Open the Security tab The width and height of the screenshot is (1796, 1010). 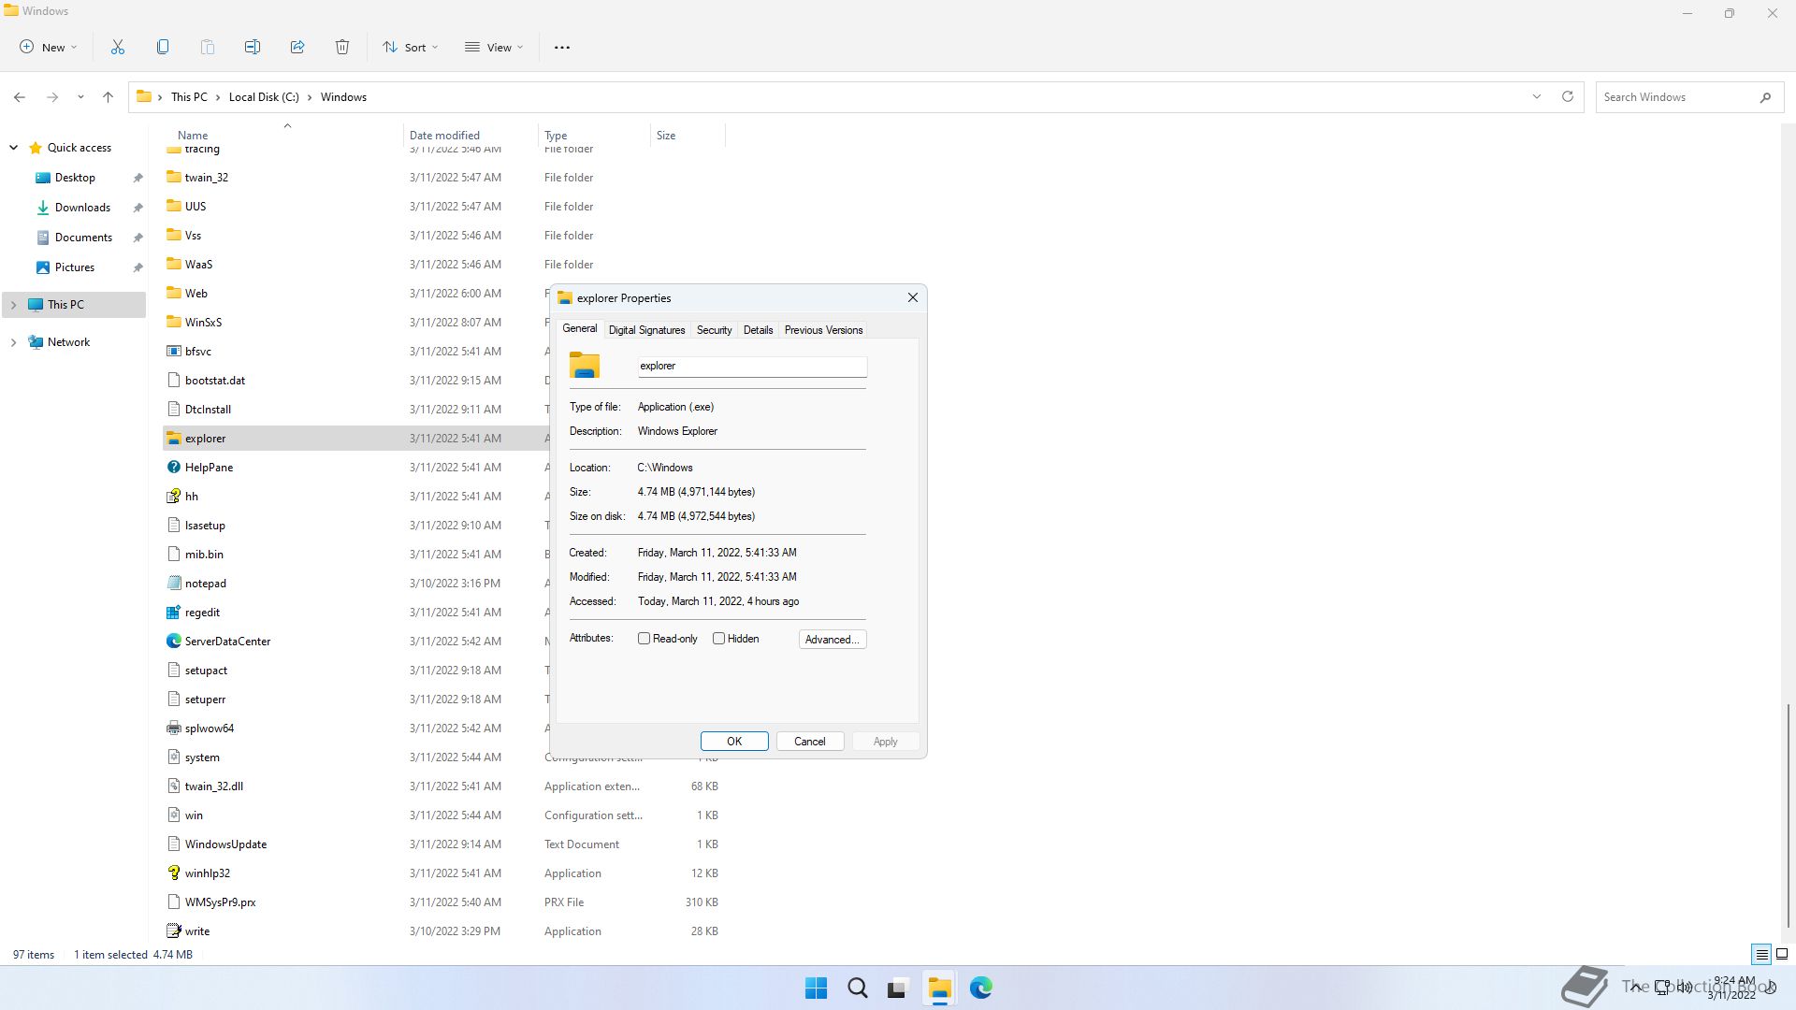[714, 330]
